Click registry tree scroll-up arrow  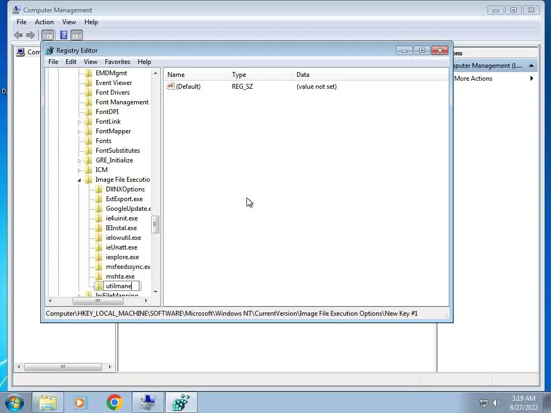coord(155,73)
